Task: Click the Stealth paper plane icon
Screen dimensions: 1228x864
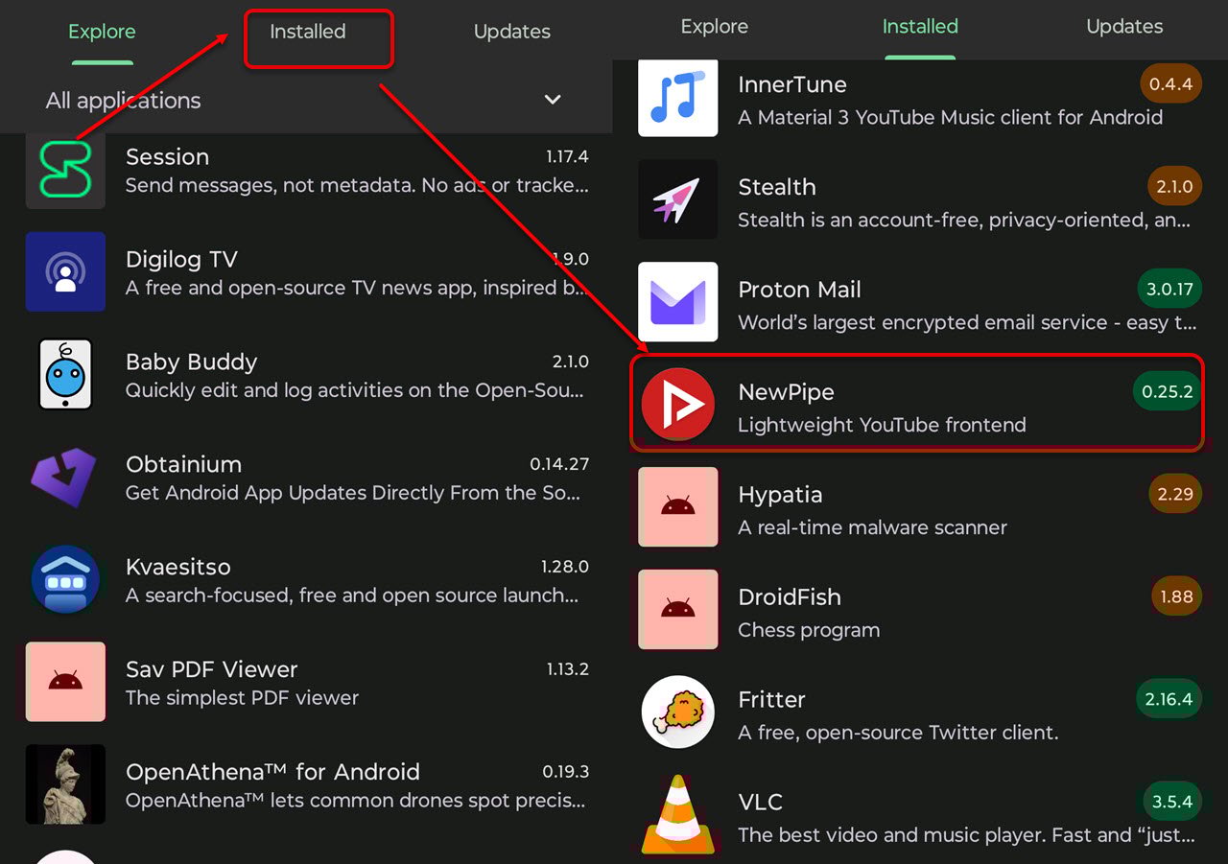Action: pyautogui.click(x=678, y=199)
